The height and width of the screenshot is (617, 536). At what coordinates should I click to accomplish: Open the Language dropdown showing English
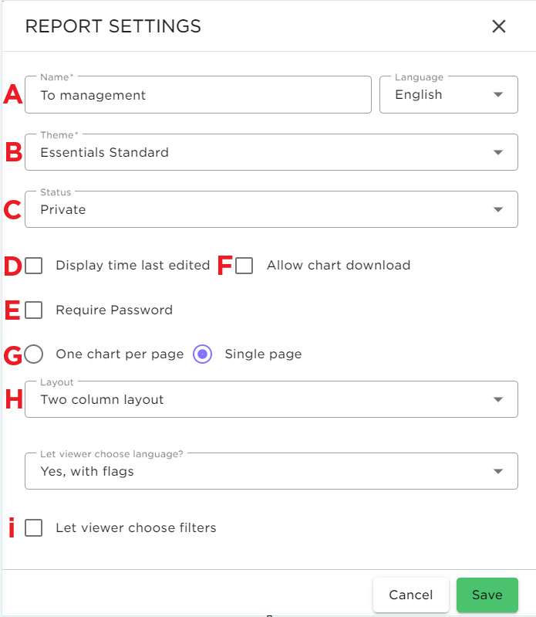(448, 94)
